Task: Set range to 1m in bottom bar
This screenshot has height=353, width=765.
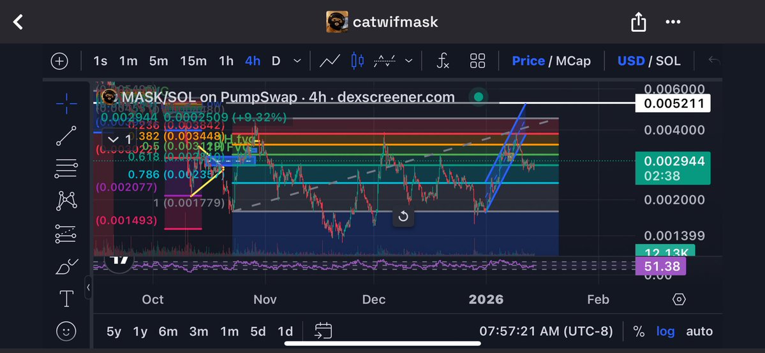Action: point(229,332)
